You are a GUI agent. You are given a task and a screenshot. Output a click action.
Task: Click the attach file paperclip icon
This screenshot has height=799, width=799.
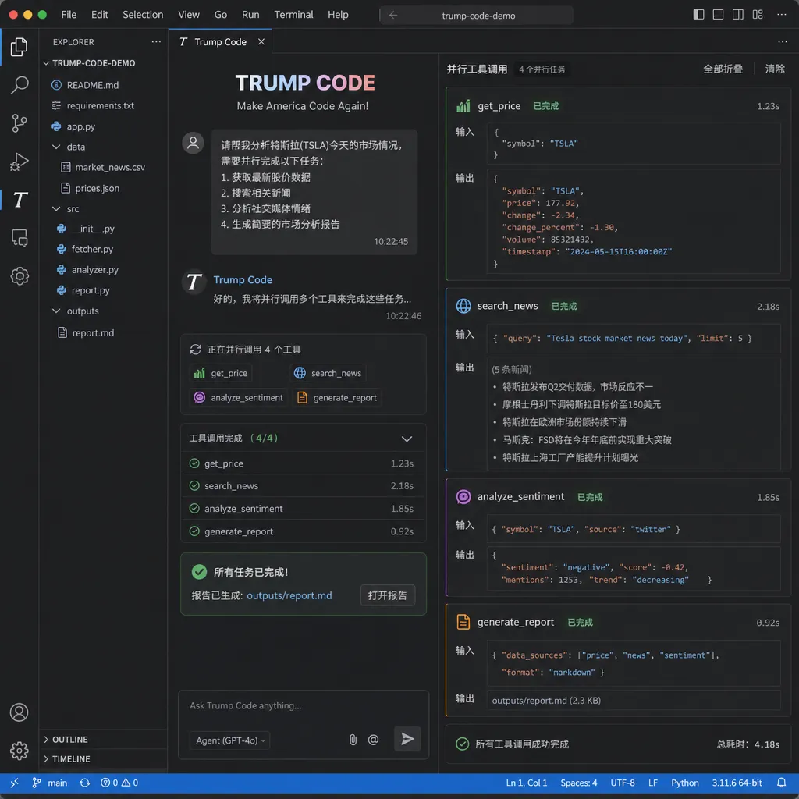[x=353, y=740]
